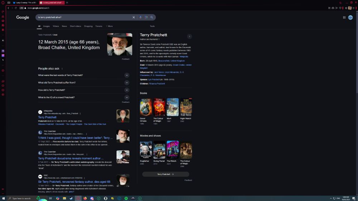358x201 pixels.
Task: Click the browser address bar URL
Action: pyautogui.click(x=38, y=8)
